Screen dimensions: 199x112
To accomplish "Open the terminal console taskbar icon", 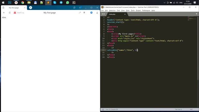I will [x=74, y=2].
